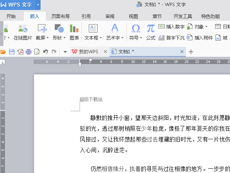This screenshot has height=173, width=230.
Task: Open the WPS 文字 application menu
Action: click(17, 5)
